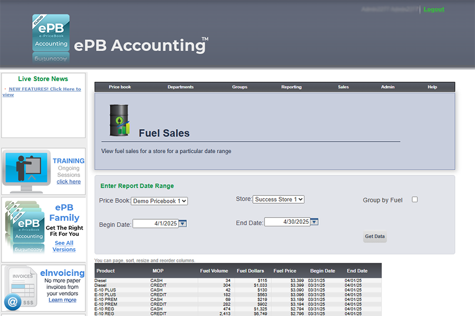
Task: Sort by the MOP column header
Action: tap(158, 271)
